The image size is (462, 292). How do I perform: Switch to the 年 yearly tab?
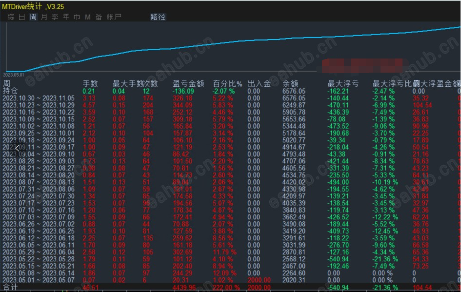66,17
